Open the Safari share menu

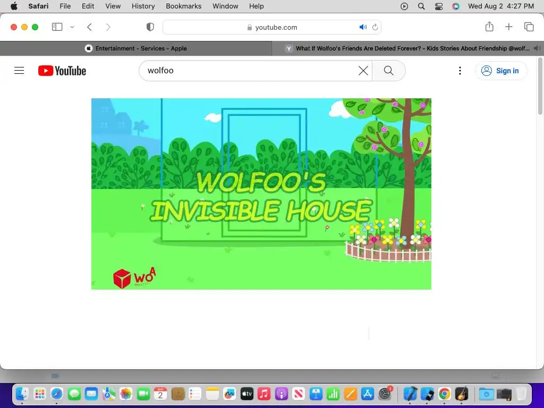(489, 27)
